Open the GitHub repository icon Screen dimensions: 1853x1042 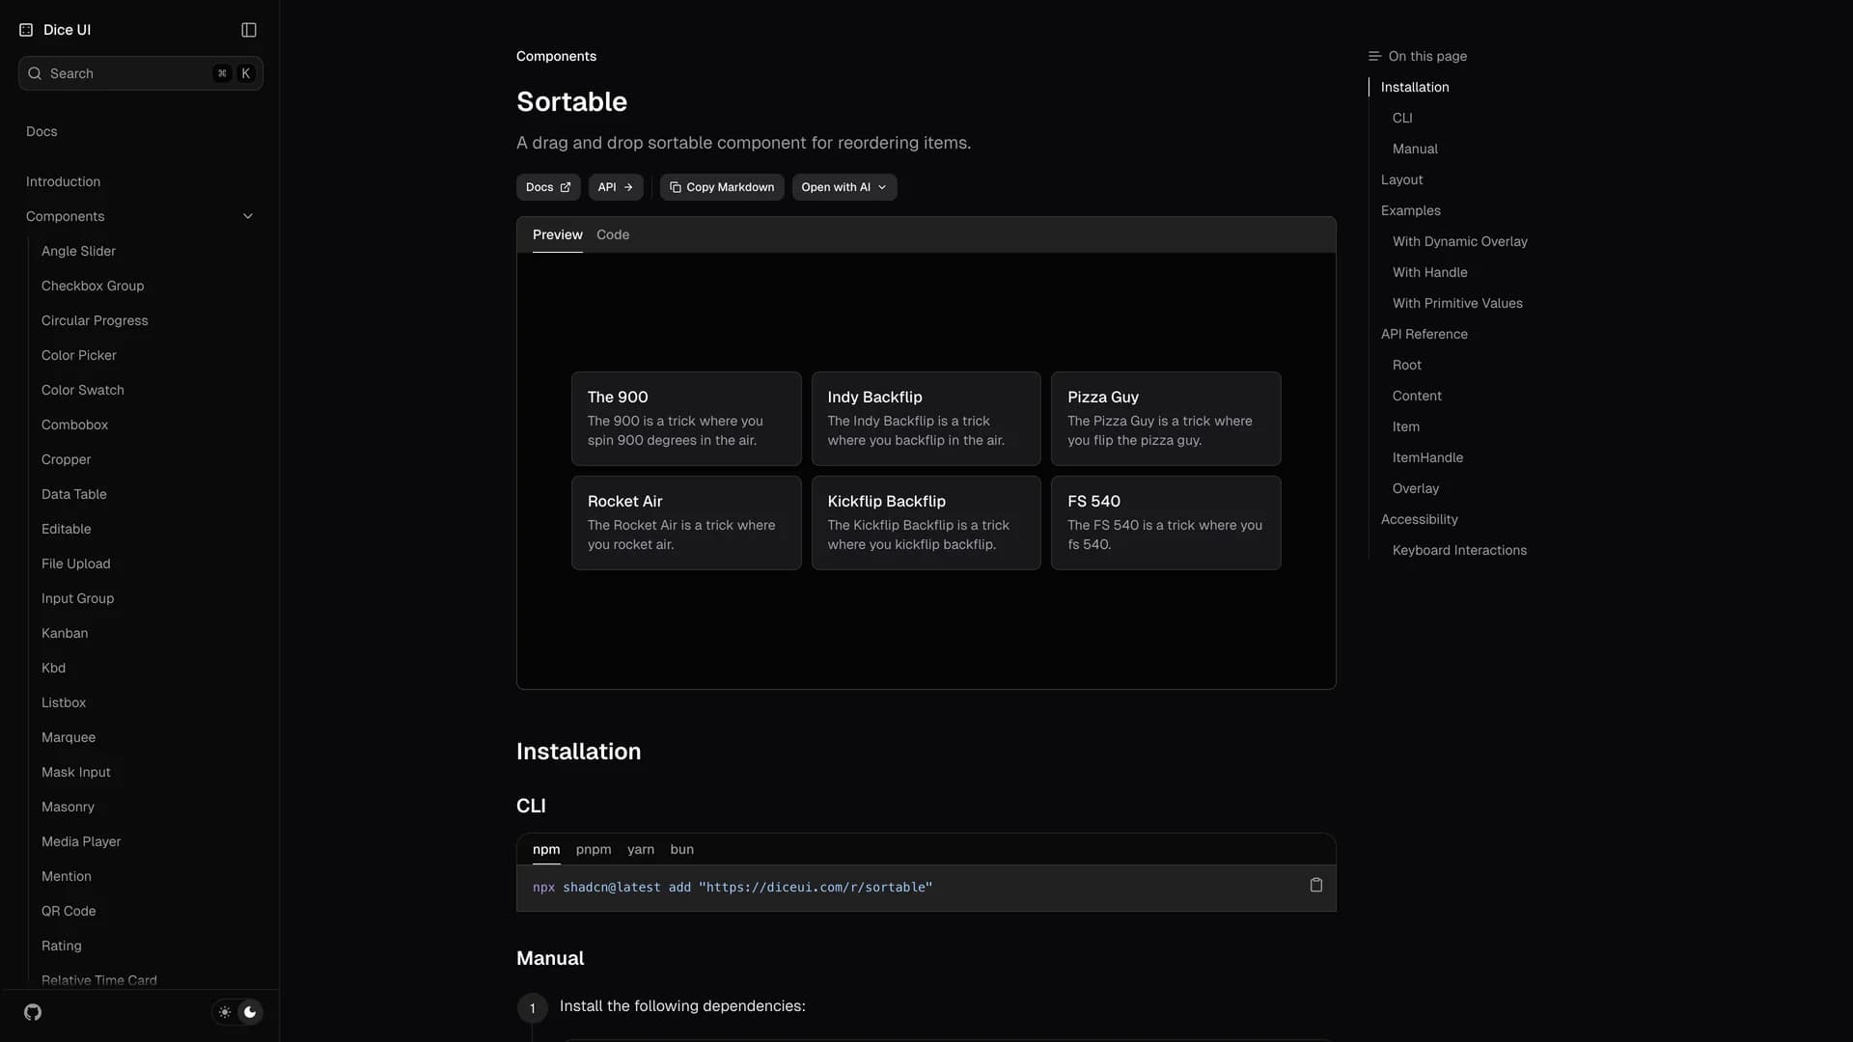click(x=32, y=1012)
